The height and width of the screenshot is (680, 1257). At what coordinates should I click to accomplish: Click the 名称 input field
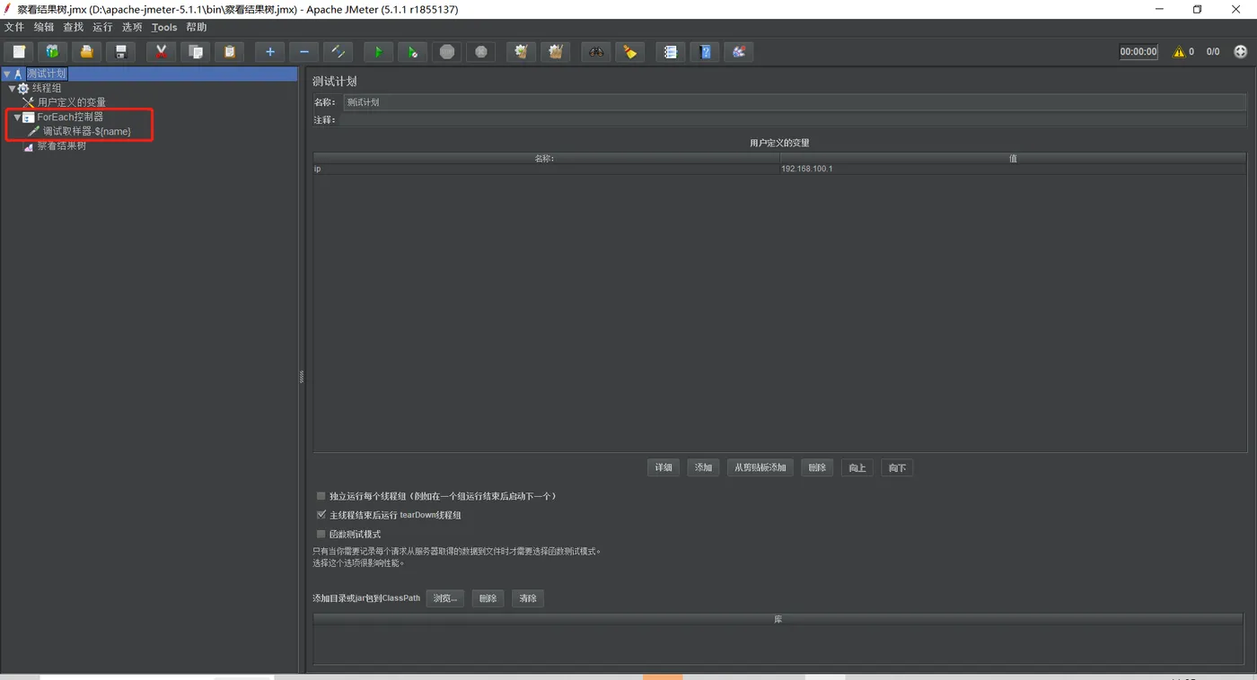795,102
